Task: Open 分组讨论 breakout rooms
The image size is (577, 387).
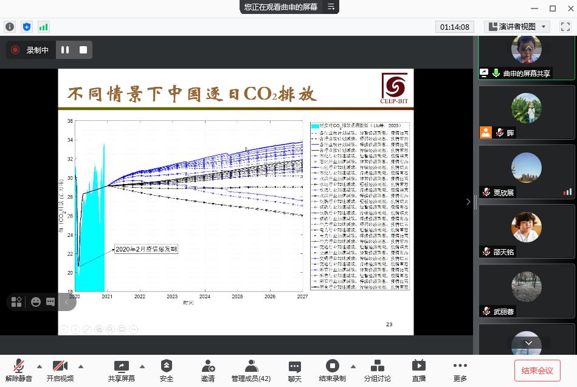Action: (x=377, y=370)
